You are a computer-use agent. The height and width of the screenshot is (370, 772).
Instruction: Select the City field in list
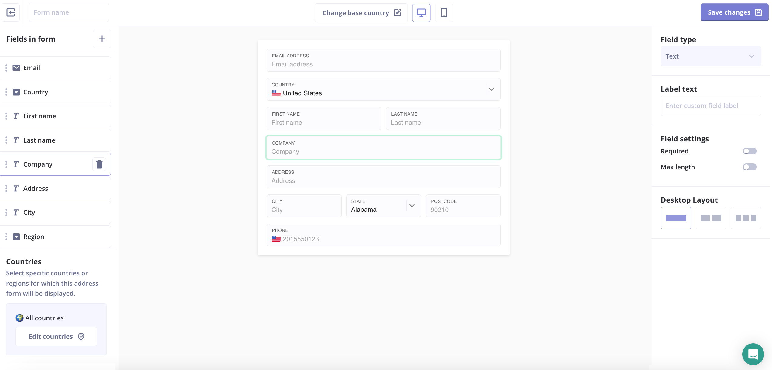coord(55,213)
